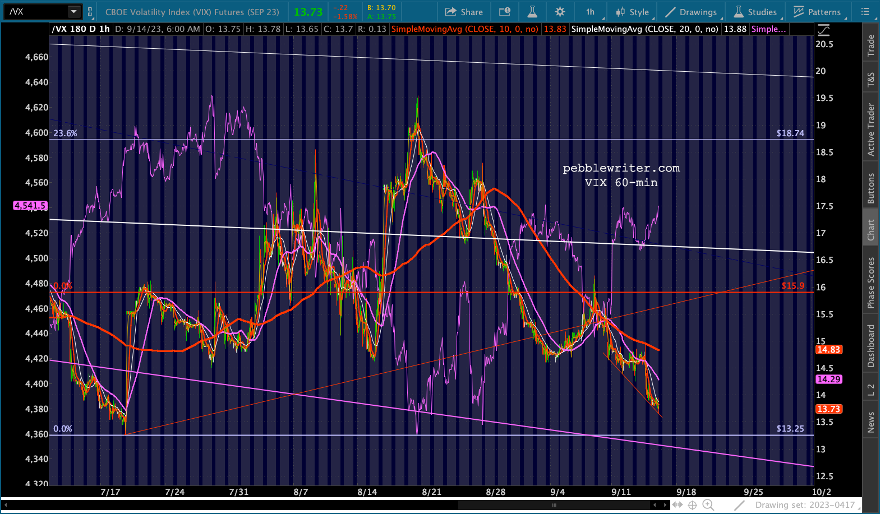Select the crosshair pan tool icon
880x514 pixels.
click(693, 505)
